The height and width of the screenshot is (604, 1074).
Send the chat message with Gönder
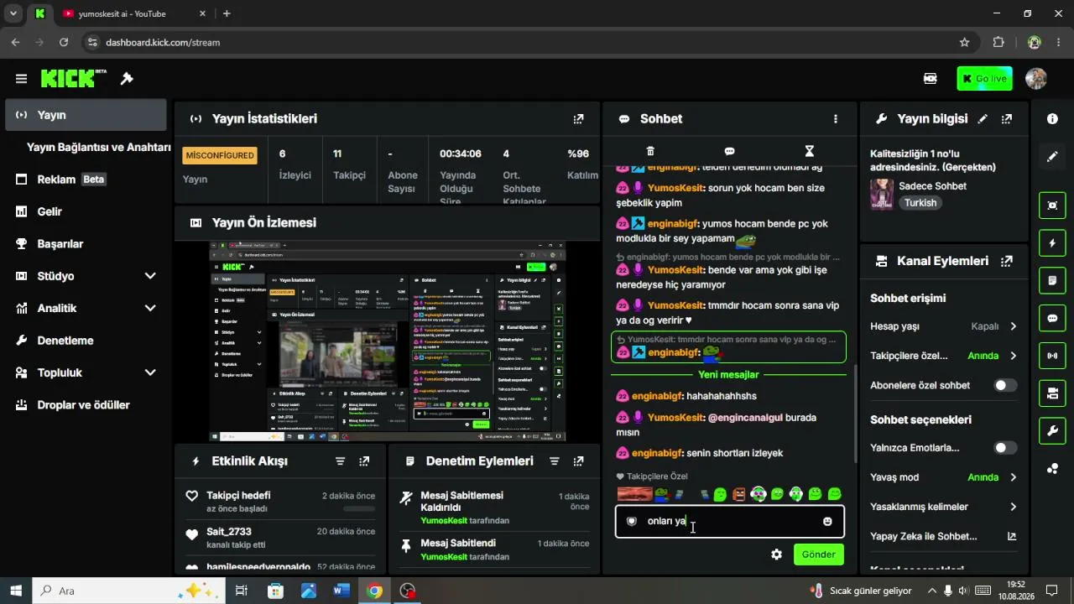818,555
